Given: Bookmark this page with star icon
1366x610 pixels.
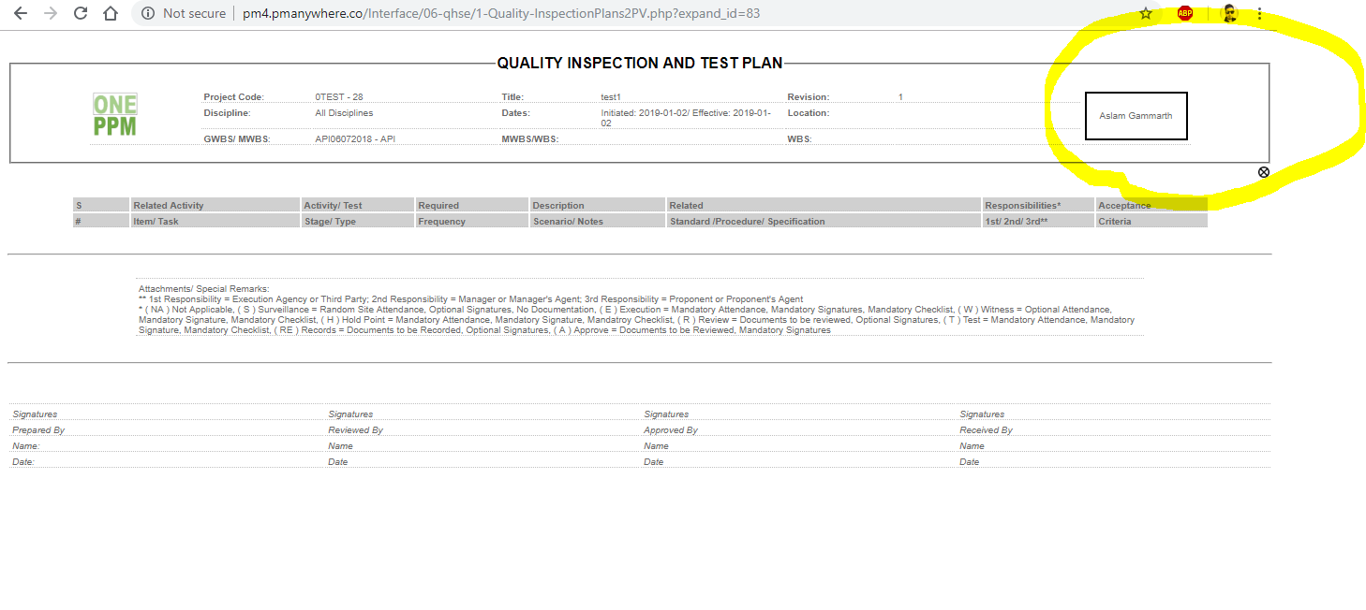Looking at the screenshot, I should [1145, 13].
